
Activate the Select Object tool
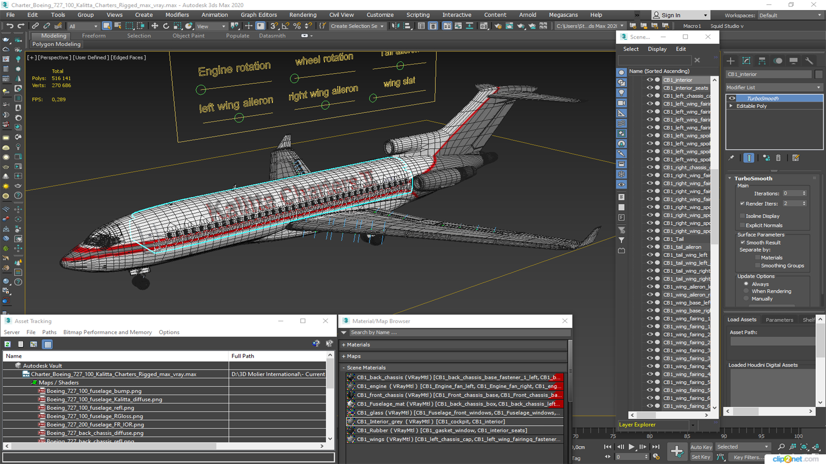[107, 26]
